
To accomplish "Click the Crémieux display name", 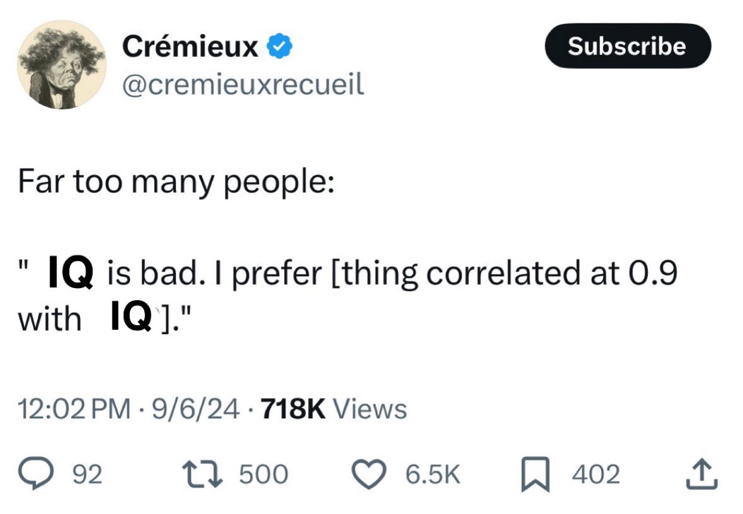I will click(190, 47).
